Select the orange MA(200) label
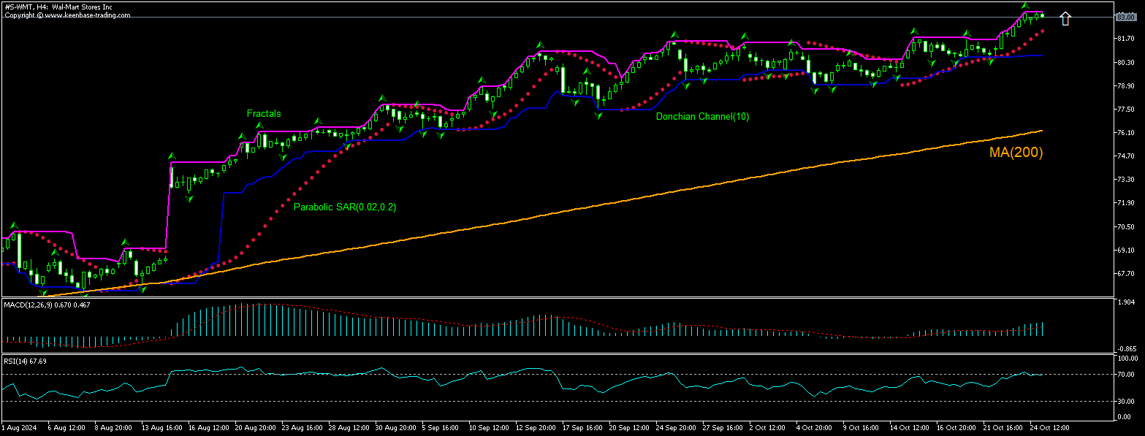 pyautogui.click(x=1016, y=153)
